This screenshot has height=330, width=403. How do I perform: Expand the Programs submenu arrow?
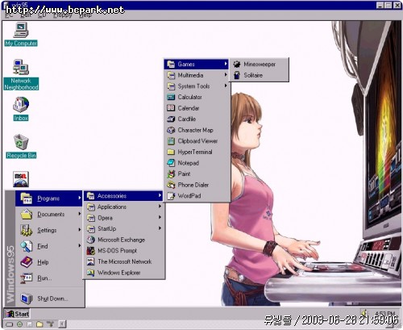(x=79, y=198)
